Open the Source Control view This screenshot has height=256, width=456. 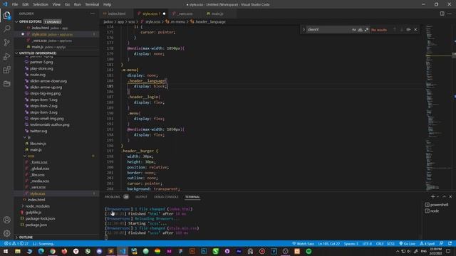click(6, 43)
